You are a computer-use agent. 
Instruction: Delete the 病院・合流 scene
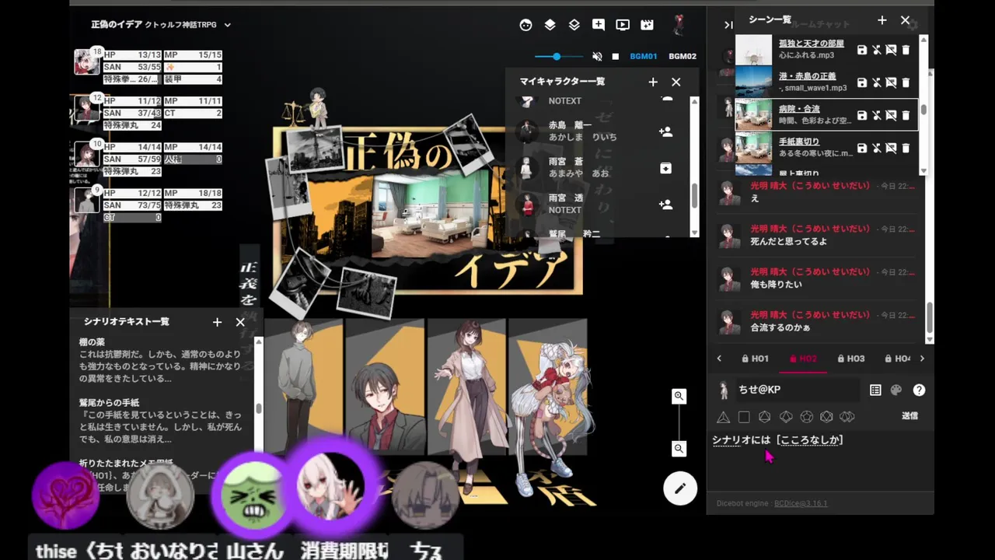(906, 115)
